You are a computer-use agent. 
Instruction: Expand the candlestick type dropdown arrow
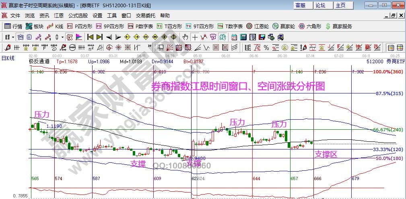(62, 37)
